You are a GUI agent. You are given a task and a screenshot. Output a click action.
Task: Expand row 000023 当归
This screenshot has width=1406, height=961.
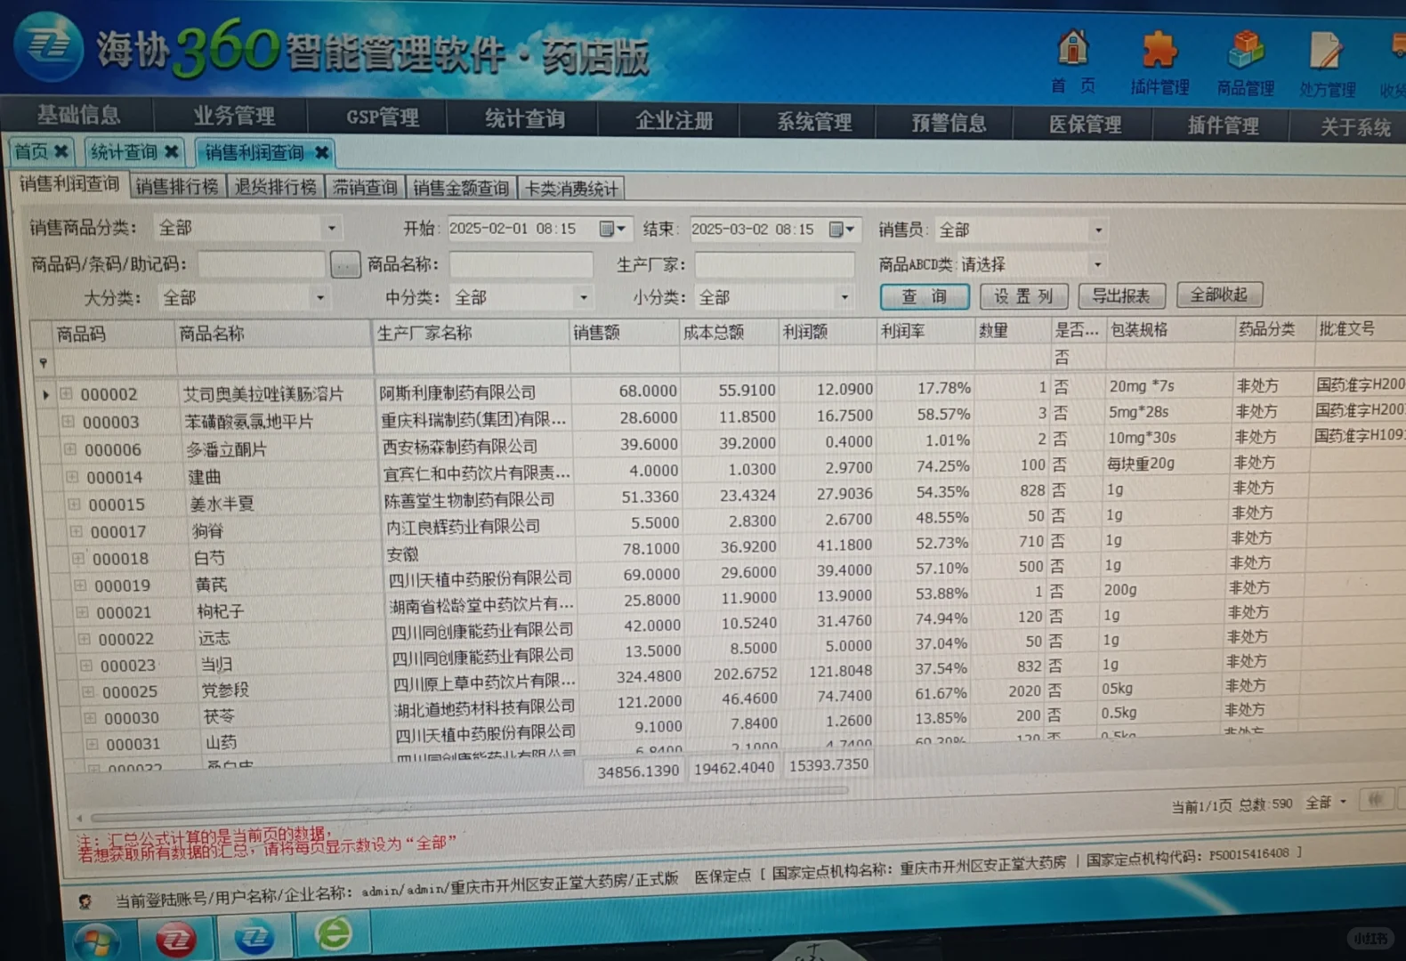(x=86, y=665)
